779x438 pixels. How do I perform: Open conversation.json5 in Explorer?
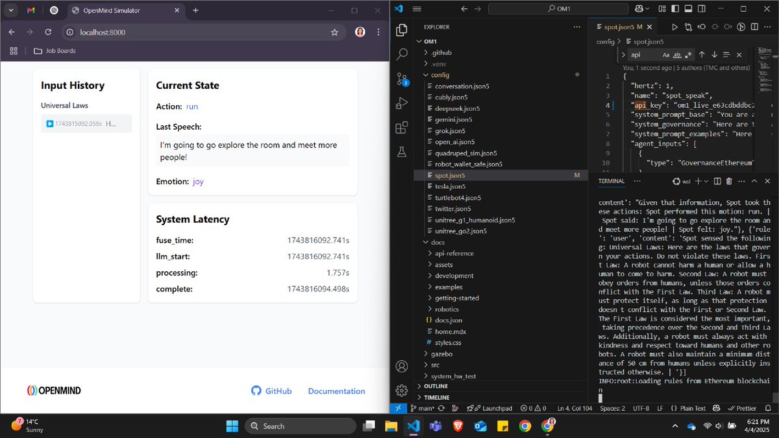click(x=462, y=86)
